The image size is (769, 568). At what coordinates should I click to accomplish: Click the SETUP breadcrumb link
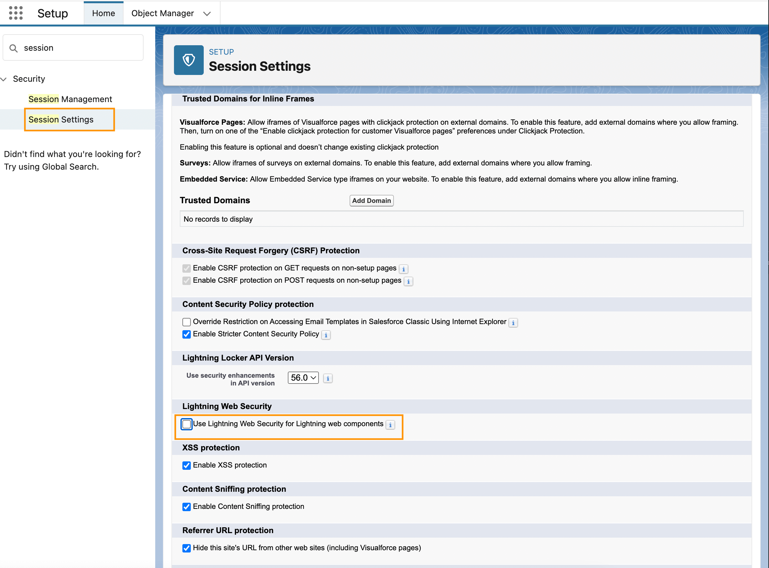(221, 52)
